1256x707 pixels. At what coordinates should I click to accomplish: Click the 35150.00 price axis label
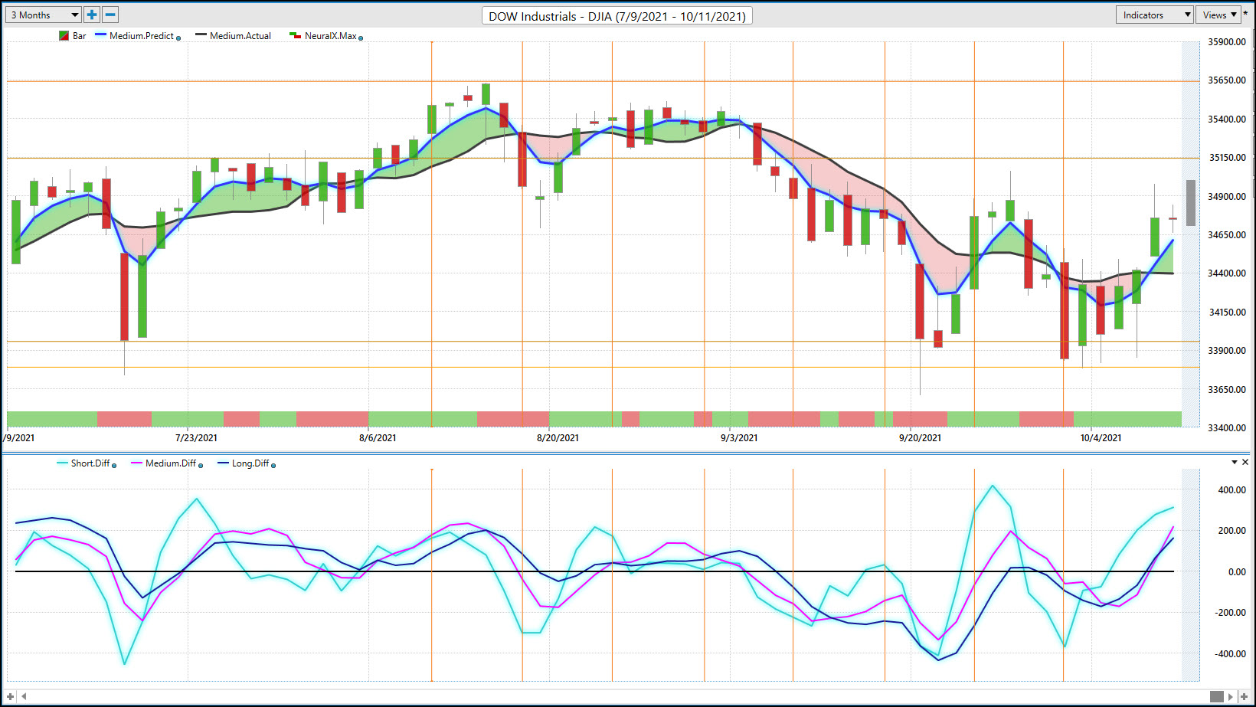(x=1228, y=158)
